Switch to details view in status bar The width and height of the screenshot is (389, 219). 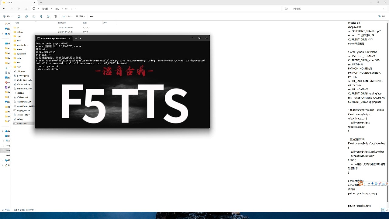[x=383, y=210]
